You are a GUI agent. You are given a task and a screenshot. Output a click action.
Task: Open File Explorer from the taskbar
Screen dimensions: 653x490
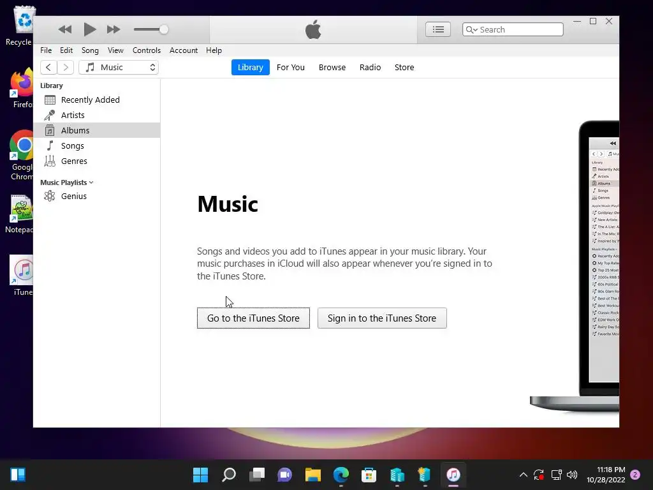pos(312,475)
